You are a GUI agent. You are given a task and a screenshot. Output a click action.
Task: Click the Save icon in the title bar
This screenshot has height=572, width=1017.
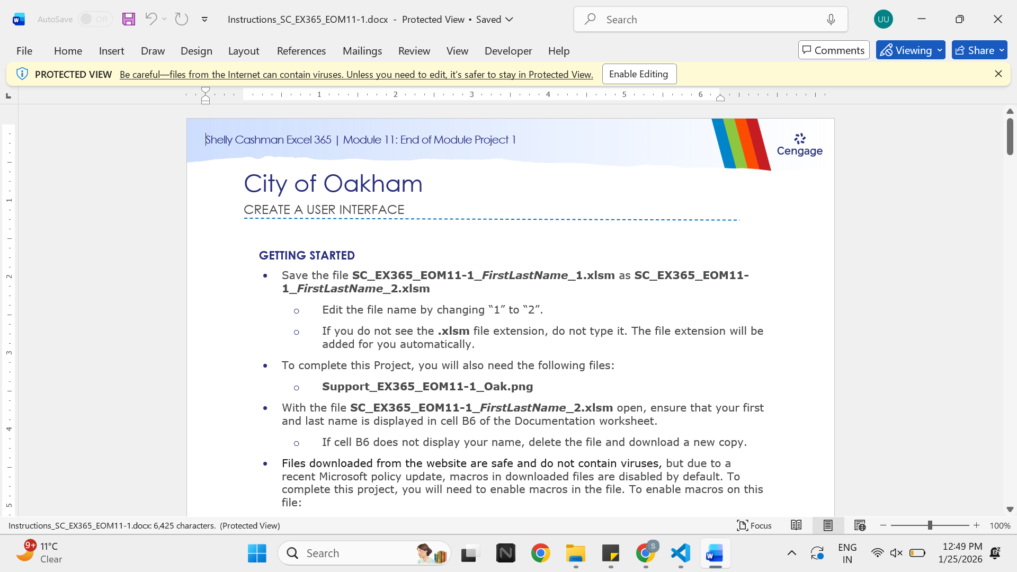(x=129, y=20)
